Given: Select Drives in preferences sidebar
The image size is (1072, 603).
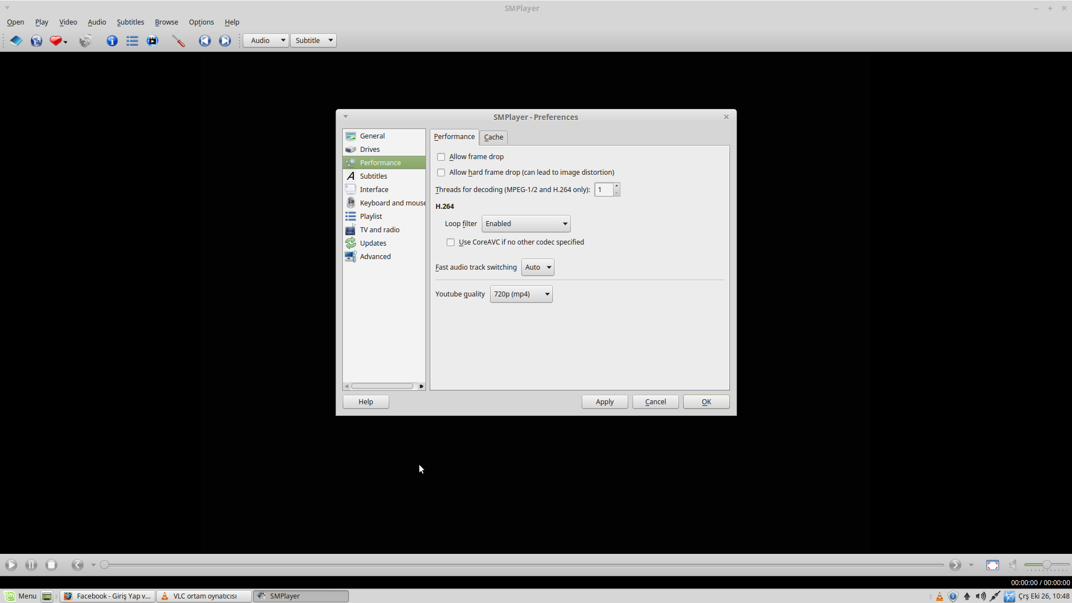Looking at the screenshot, I should click(384, 150).
